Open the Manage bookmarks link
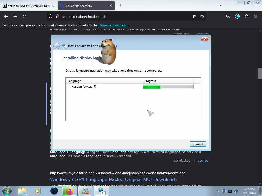The image size is (262, 196). pyautogui.click(x=114, y=25)
